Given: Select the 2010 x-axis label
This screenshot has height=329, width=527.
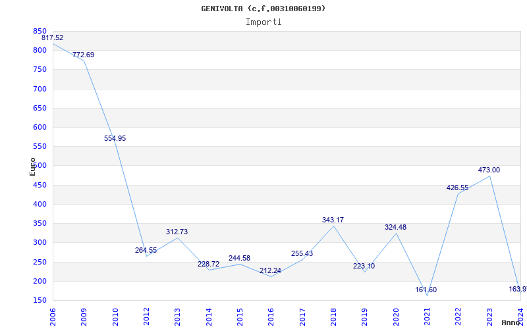Looking at the screenshot, I should pos(115,317).
